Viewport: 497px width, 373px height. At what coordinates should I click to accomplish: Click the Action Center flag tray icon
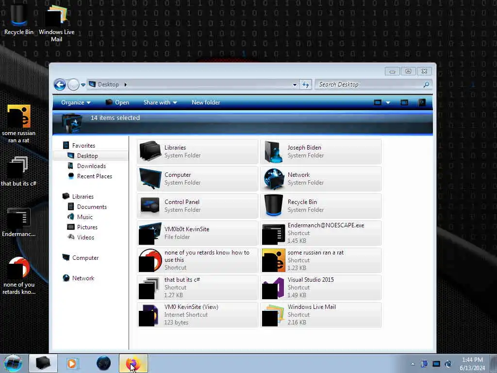tap(424, 364)
